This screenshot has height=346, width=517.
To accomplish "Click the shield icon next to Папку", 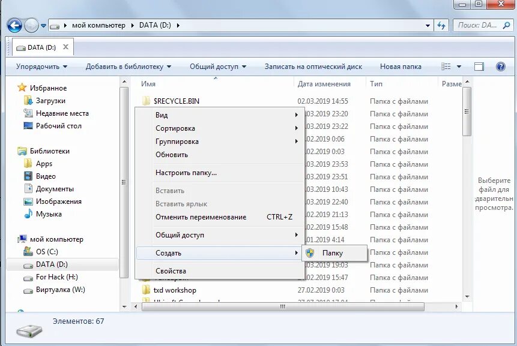I will 310,253.
